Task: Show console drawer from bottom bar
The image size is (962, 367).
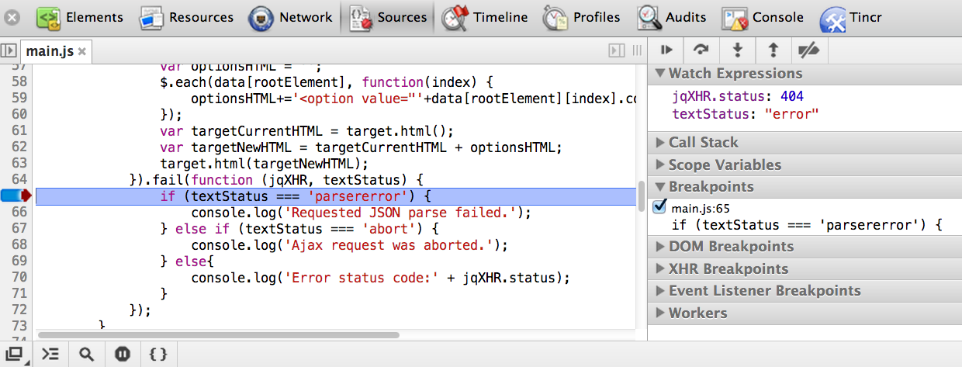Action: pos(50,354)
